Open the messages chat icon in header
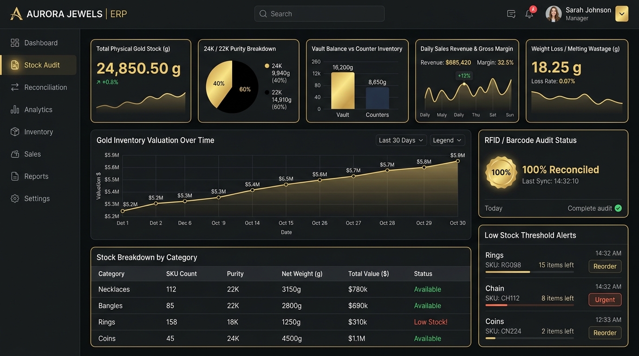 [511, 14]
